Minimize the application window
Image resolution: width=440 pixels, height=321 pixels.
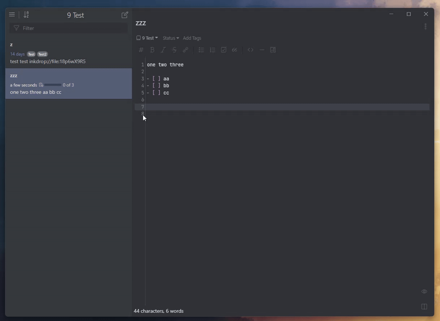tap(391, 14)
